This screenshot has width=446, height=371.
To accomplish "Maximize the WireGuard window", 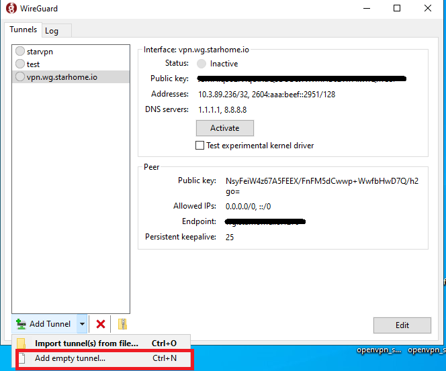I will (x=397, y=8).
